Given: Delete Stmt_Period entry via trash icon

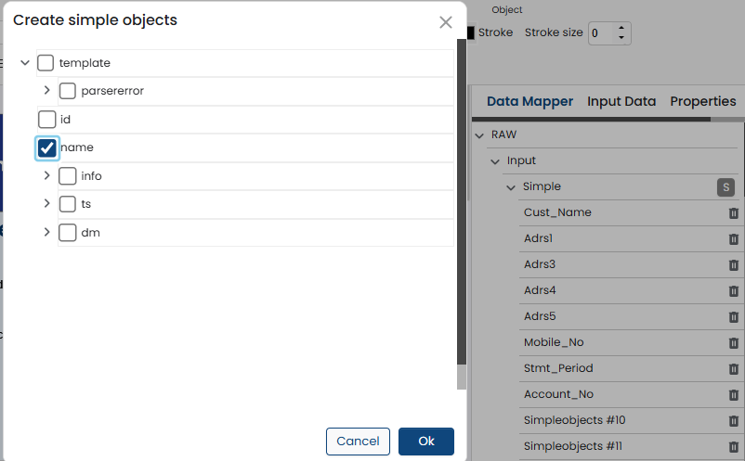Looking at the screenshot, I should (733, 369).
